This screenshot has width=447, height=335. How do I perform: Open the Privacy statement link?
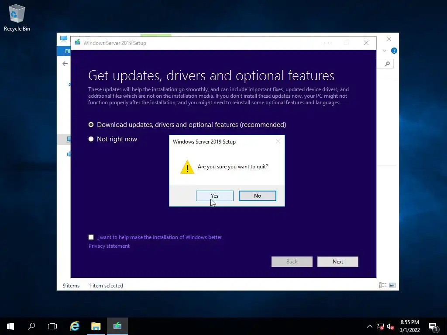109,246
